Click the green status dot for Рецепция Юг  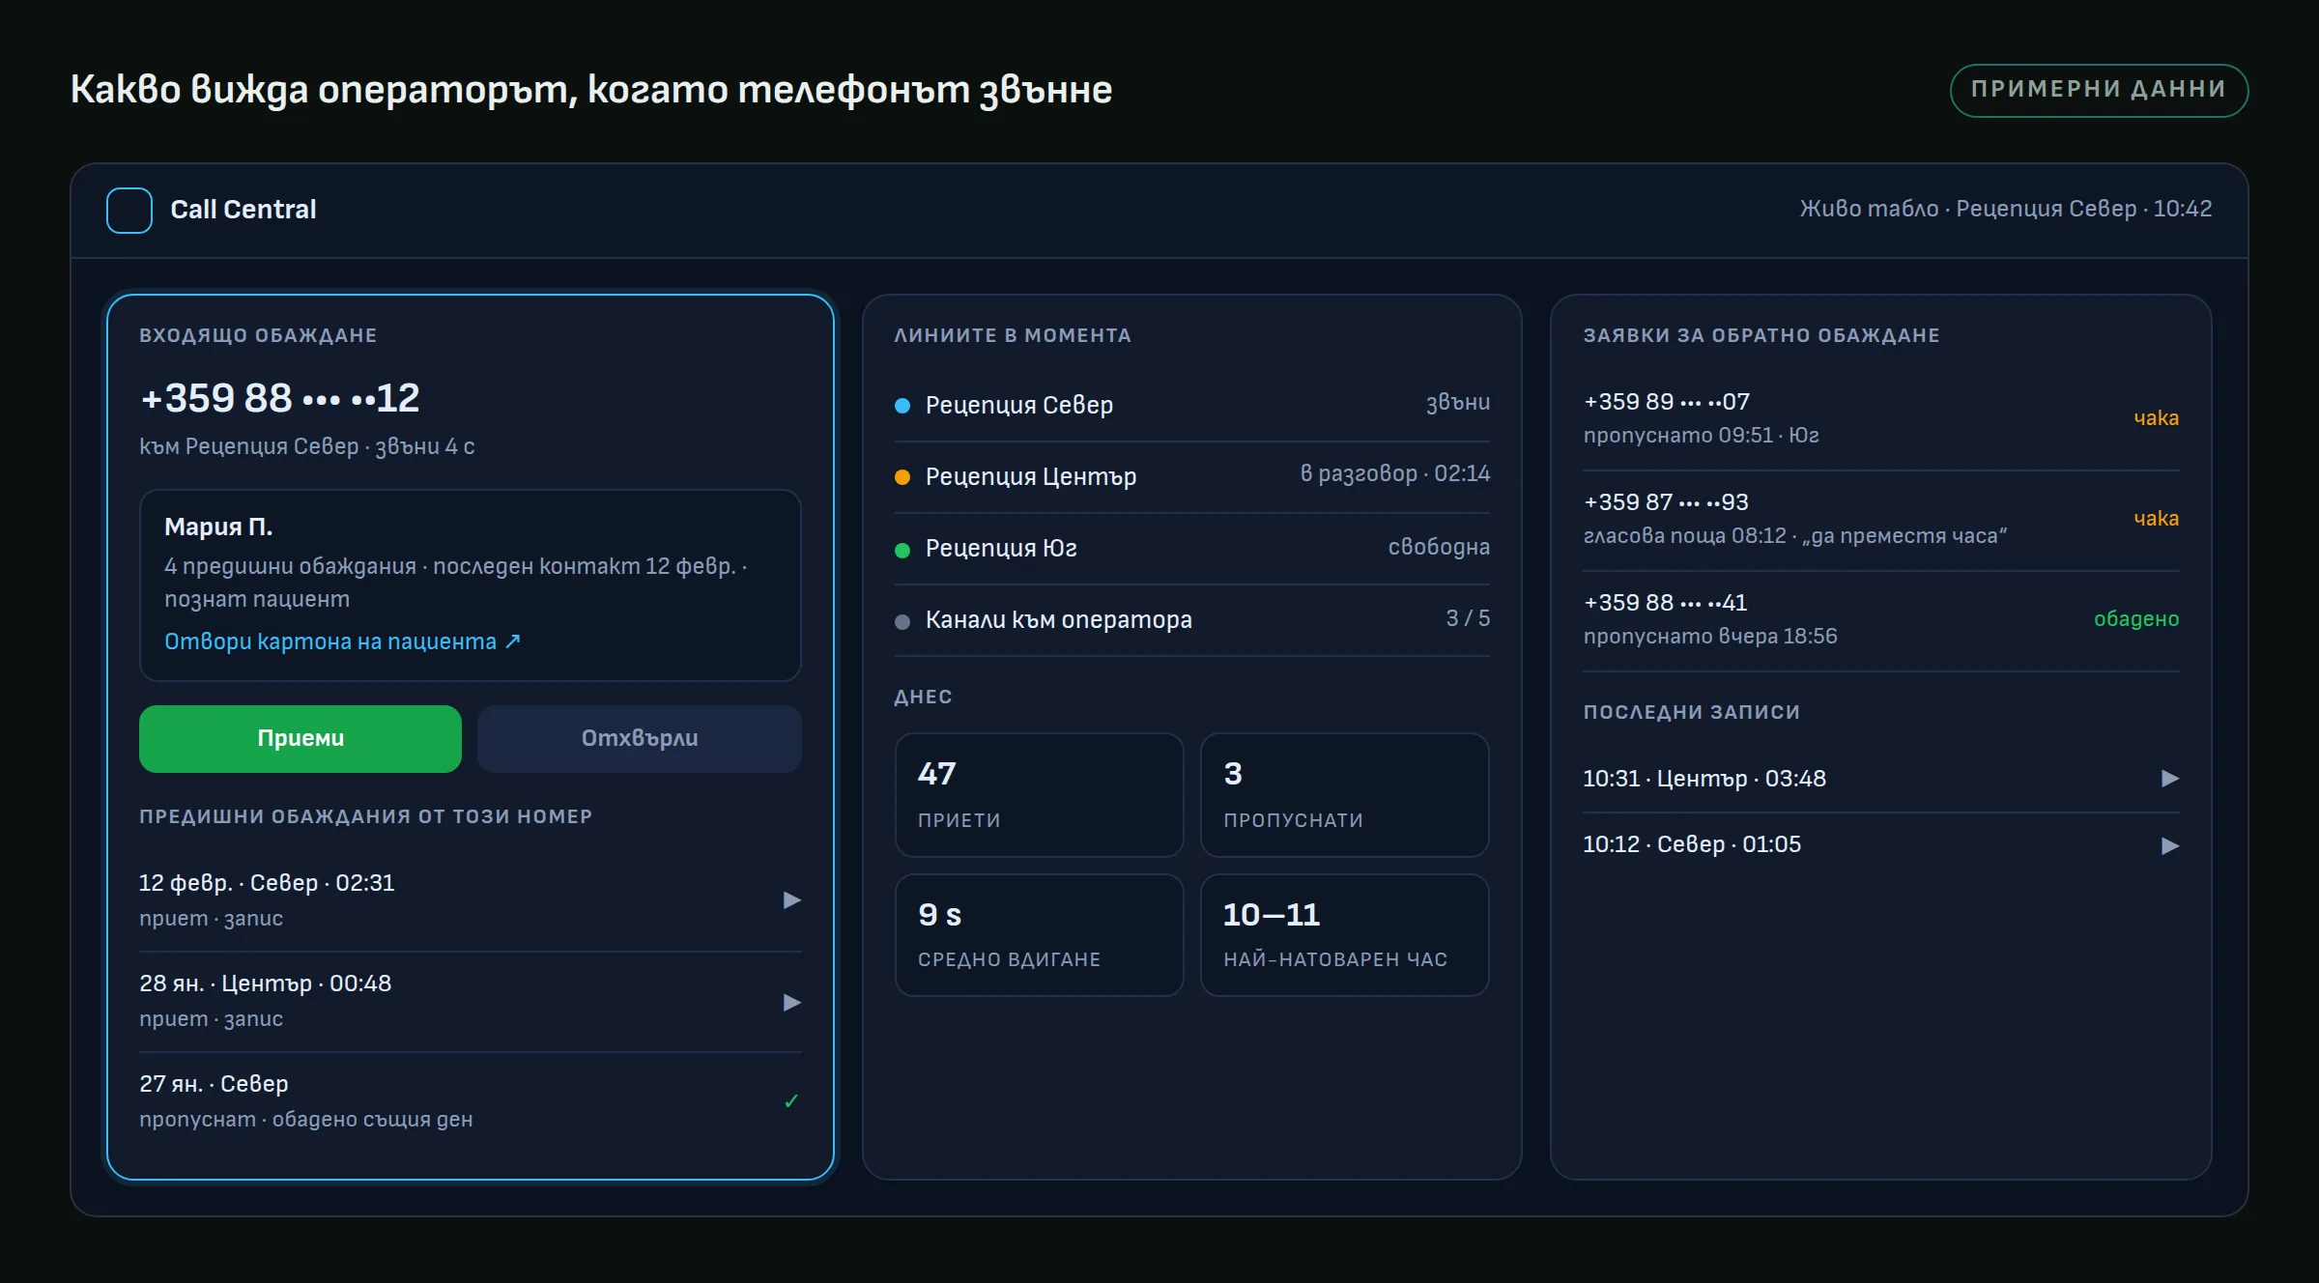point(902,551)
